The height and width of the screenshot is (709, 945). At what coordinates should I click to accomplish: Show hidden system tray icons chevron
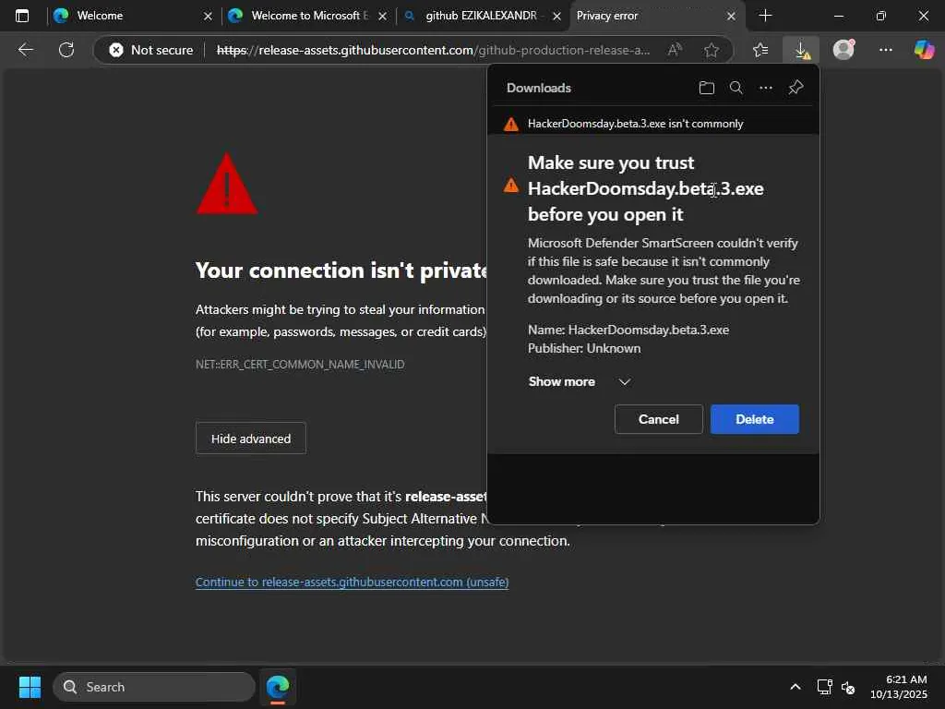pos(795,687)
